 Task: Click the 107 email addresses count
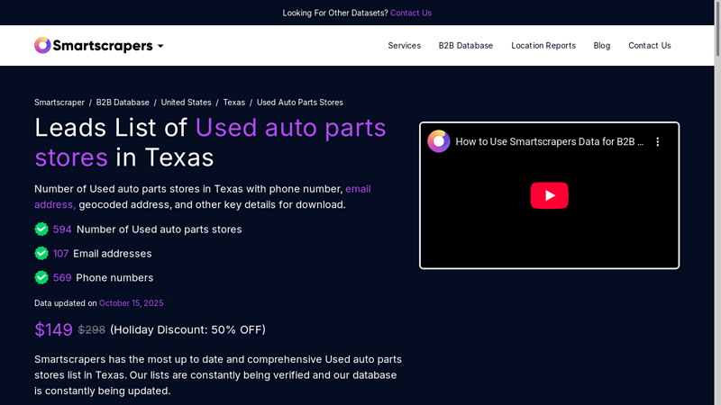(x=60, y=254)
